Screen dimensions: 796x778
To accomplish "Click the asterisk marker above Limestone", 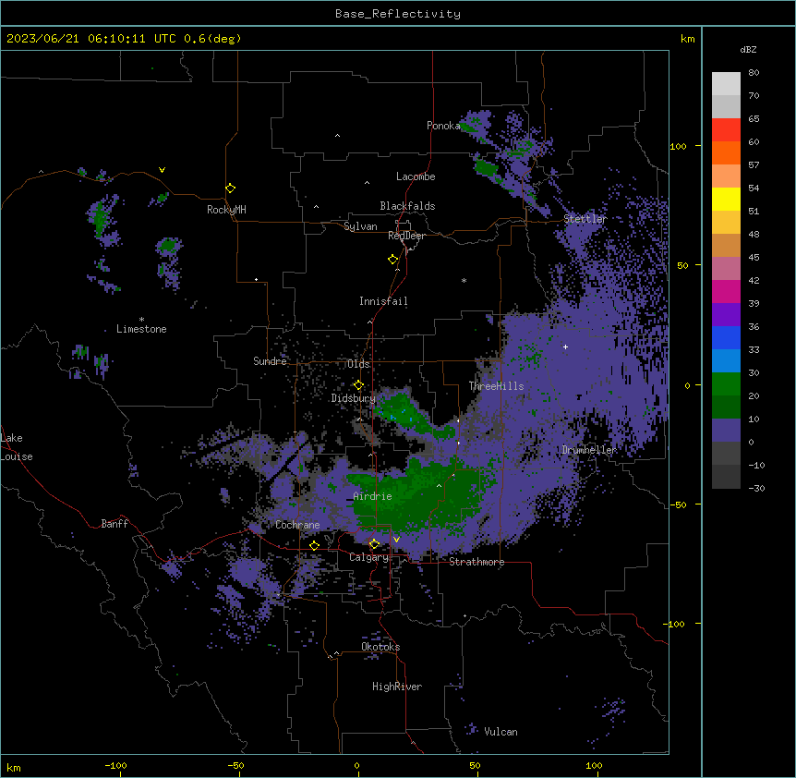I will [x=141, y=319].
